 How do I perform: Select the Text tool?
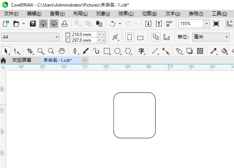pyautogui.click(x=141, y=51)
